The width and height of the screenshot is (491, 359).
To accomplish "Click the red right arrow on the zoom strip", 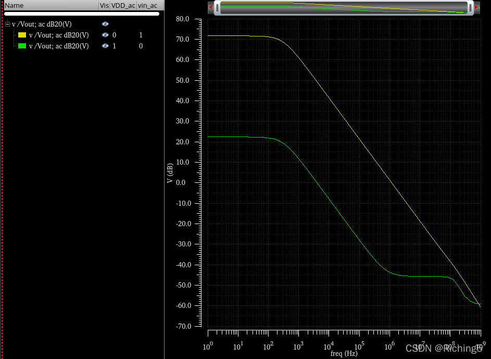I will pos(476,7).
